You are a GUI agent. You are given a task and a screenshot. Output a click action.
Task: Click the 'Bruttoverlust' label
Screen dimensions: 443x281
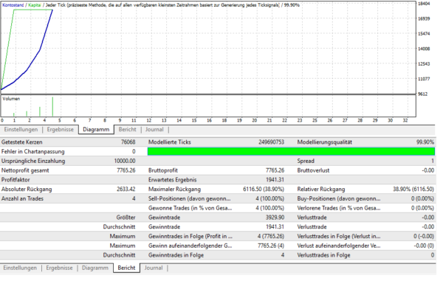pos(313,170)
